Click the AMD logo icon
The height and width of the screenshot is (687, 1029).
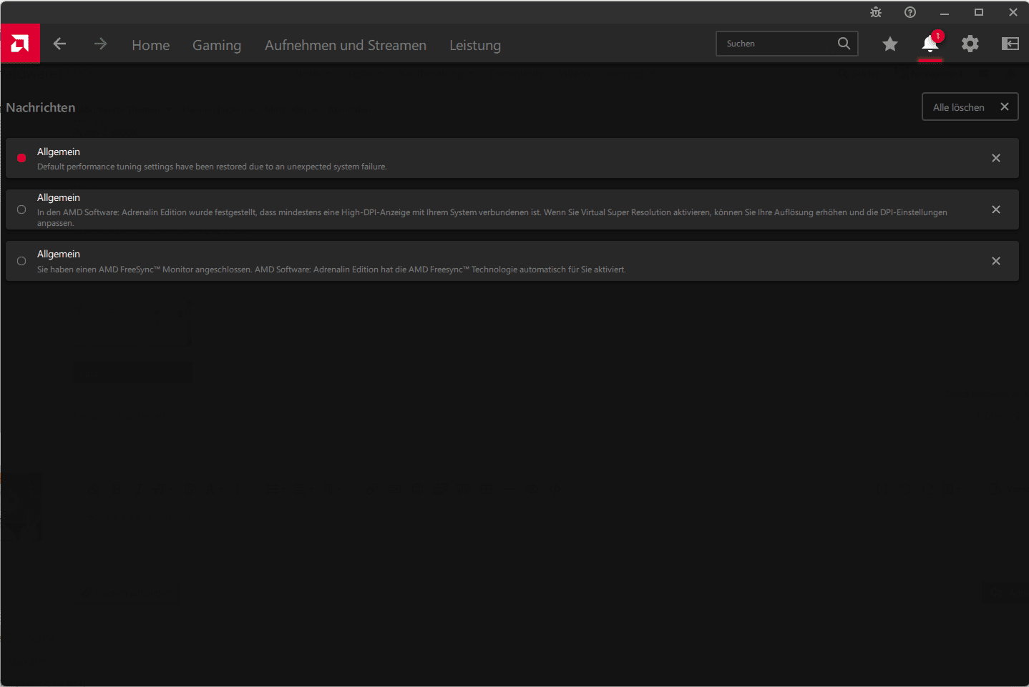[x=20, y=44]
